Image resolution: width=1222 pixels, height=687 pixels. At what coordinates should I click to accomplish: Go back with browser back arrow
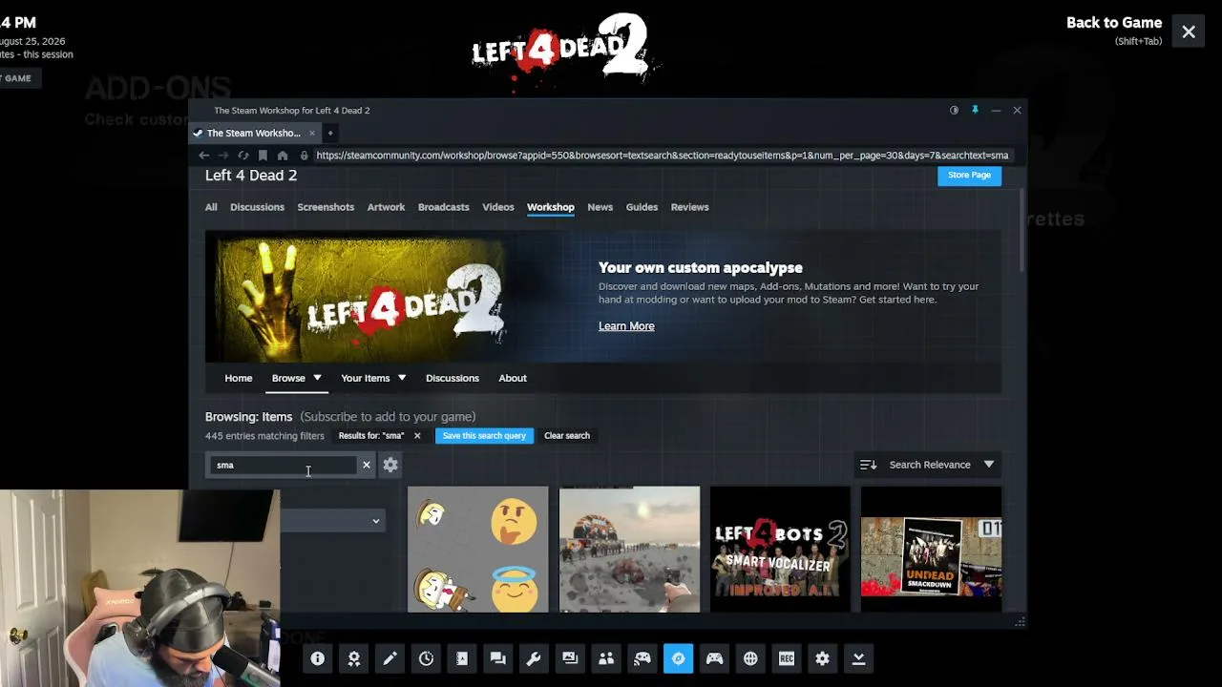click(203, 156)
